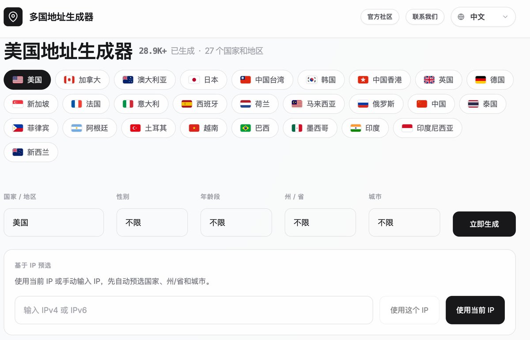Click the location pin logo icon
Image resolution: width=530 pixels, height=340 pixels.
13,17
